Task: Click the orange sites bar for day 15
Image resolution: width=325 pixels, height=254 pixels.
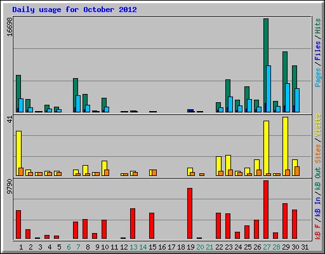Action: click(154, 173)
